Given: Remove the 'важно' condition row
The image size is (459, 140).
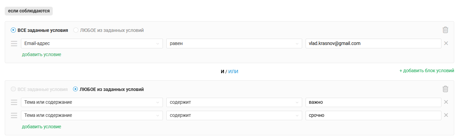Looking at the screenshot, I should click(446, 102).
